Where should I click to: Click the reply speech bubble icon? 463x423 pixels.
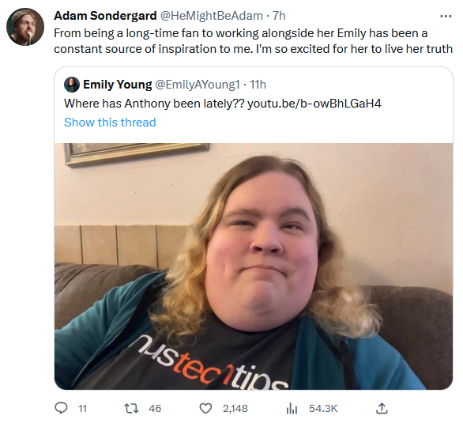click(61, 409)
